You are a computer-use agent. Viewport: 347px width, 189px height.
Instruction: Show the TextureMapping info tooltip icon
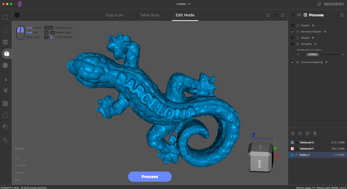326,62
